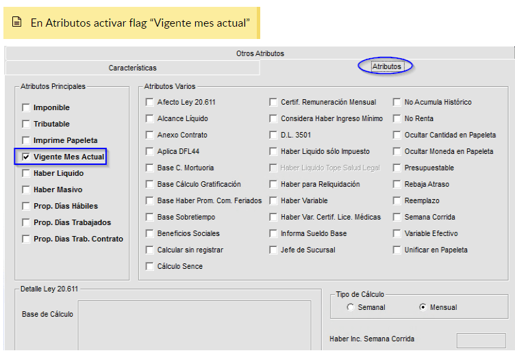Toggle Jefe de Sucursal checkbox
This screenshot has height=353, width=515.
(x=273, y=250)
